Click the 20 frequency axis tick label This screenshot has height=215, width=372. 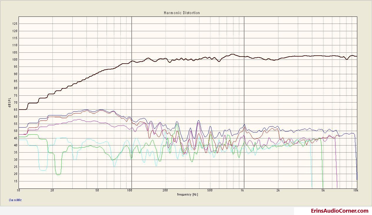(x=52, y=191)
